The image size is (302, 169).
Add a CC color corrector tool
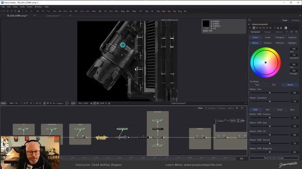(x=105, y=11)
